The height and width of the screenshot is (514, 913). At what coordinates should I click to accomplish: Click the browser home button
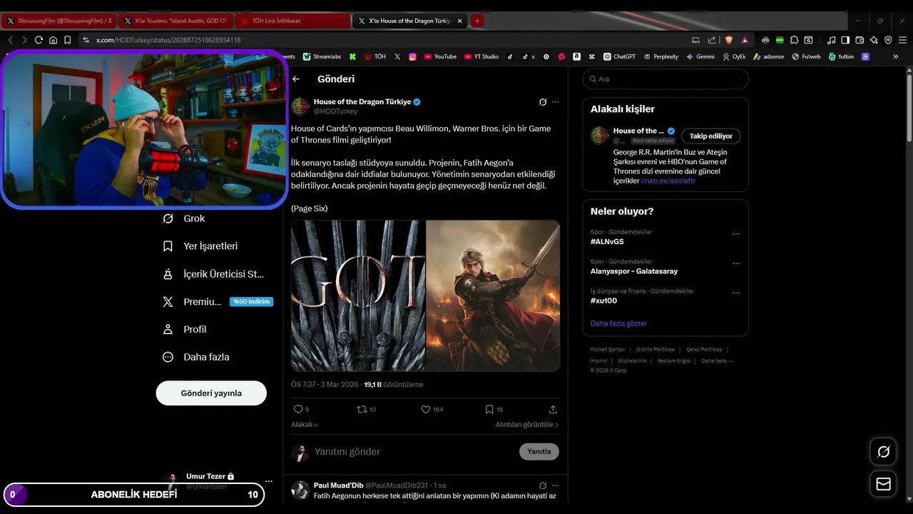tap(53, 40)
